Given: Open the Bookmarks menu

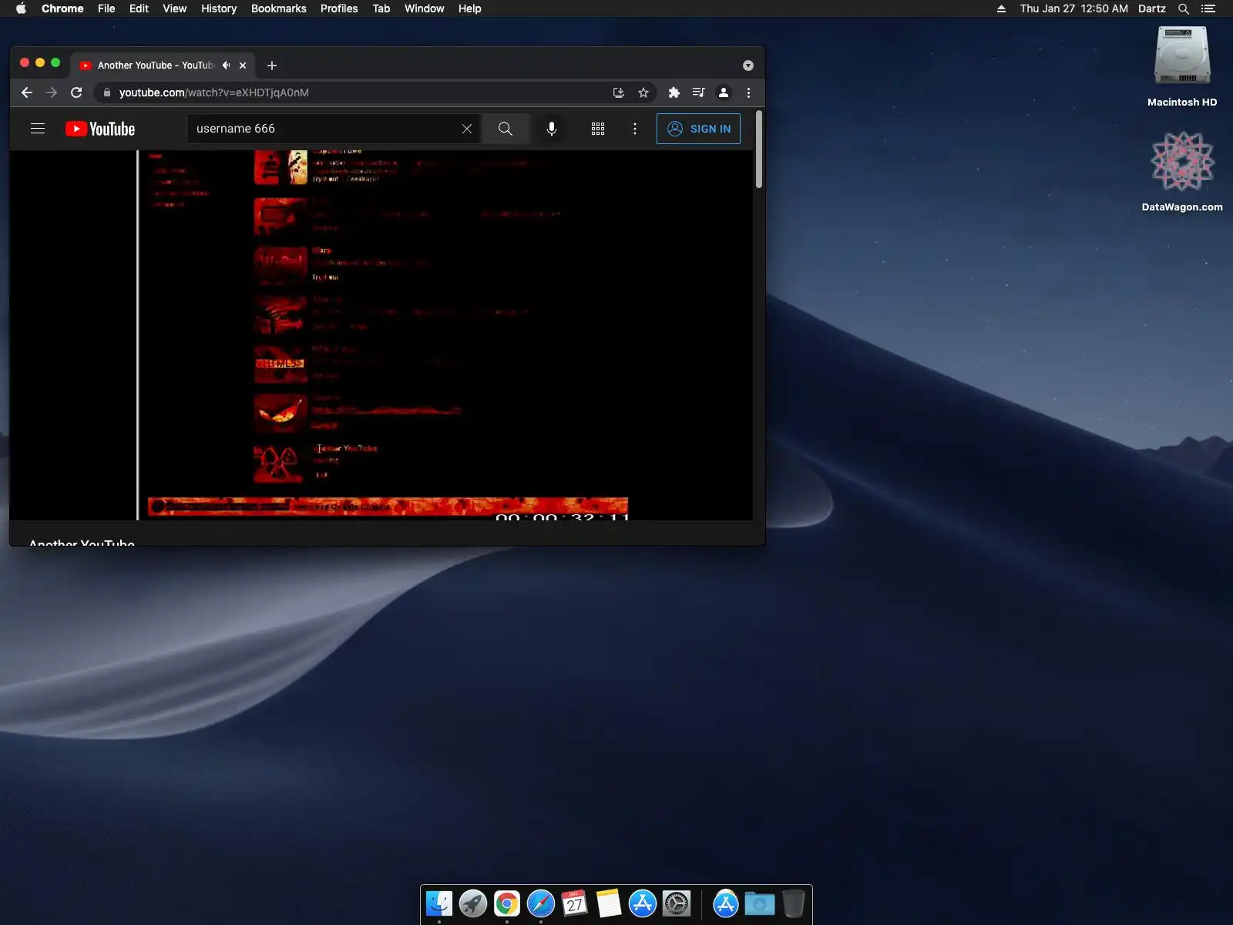Looking at the screenshot, I should point(279,8).
